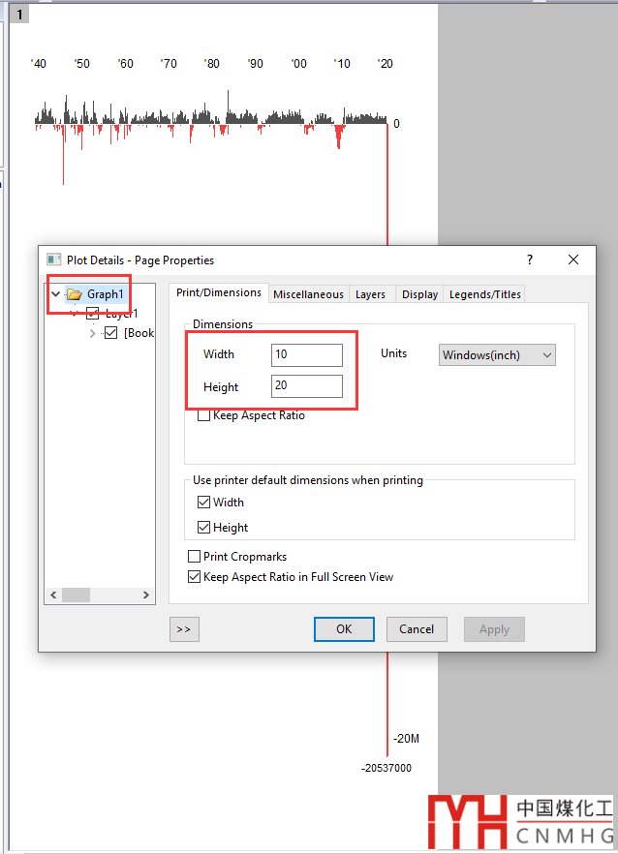Click the tree panel scroll-left arrow

(53, 595)
